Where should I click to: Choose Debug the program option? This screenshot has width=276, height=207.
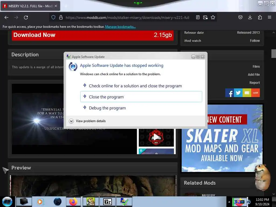(x=141, y=108)
